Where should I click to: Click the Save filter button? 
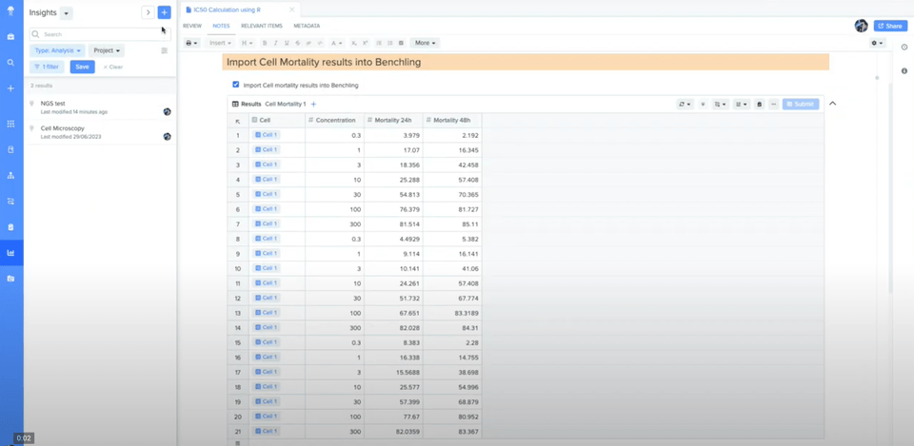[82, 67]
